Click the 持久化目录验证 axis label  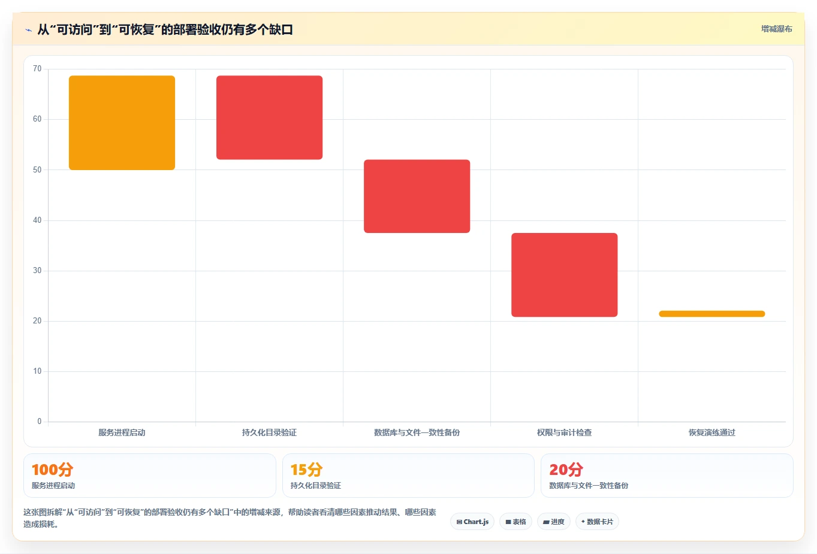coord(269,432)
